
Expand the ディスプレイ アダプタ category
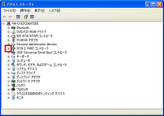(x=9, y=77)
